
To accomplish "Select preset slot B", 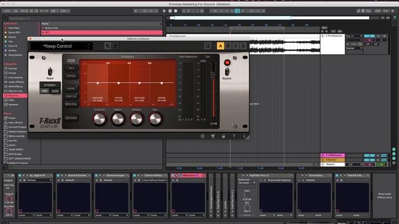I will click(x=228, y=46).
